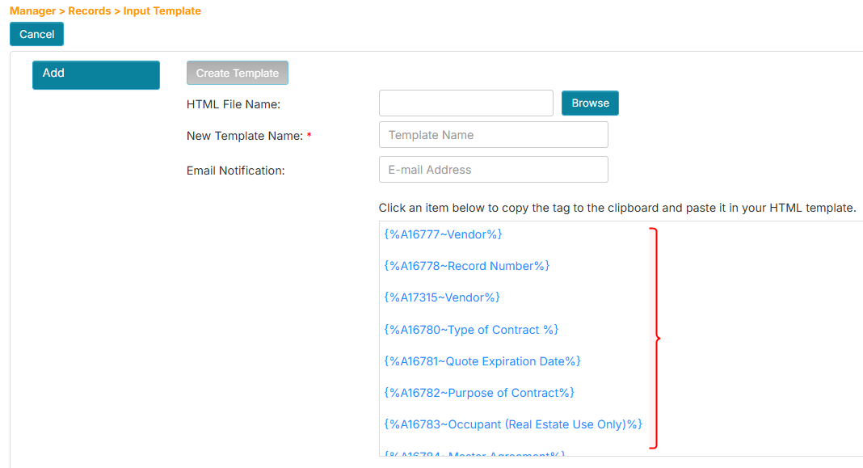Click the Create Template button
Screen dimensions: 863x468
[x=237, y=72]
